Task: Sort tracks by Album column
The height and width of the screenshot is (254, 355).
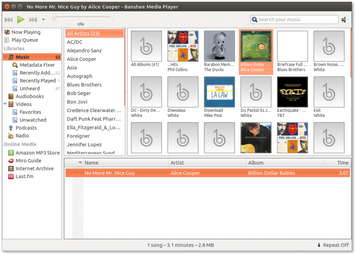Action: tap(285, 163)
